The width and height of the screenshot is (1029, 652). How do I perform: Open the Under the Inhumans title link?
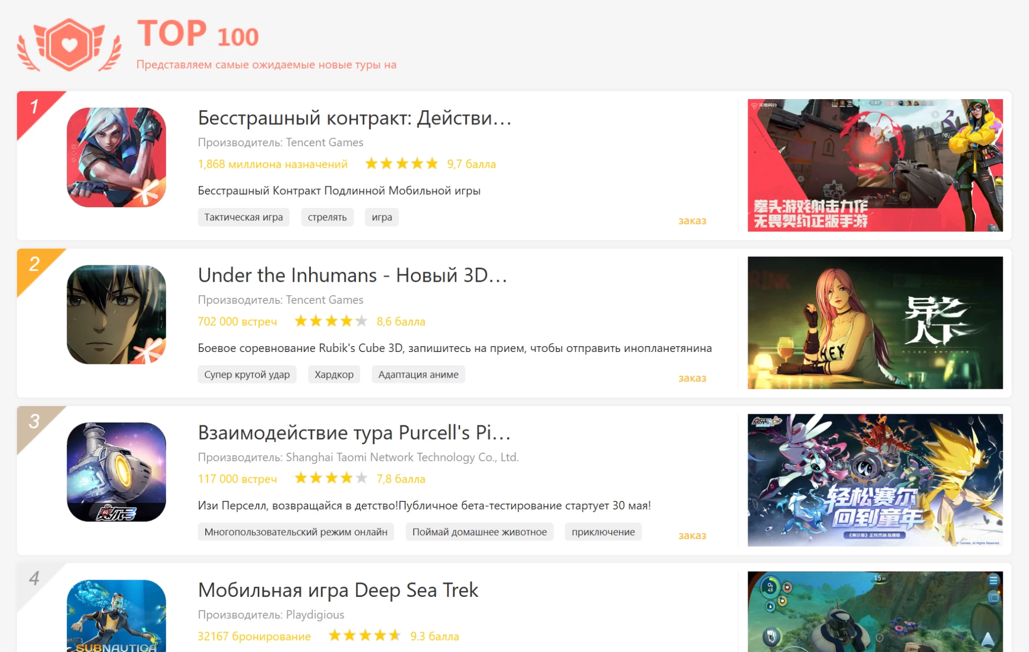click(x=352, y=275)
